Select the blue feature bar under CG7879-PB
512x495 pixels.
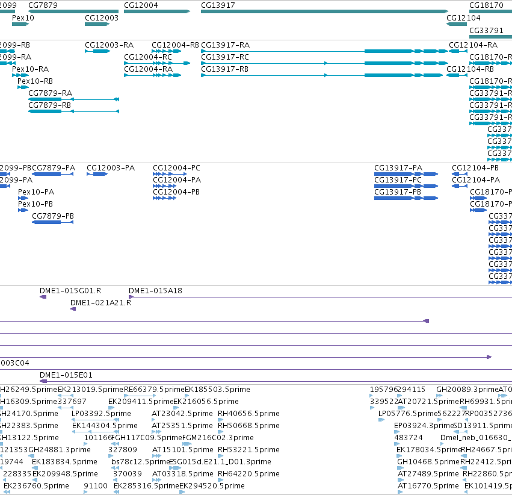click(52, 222)
